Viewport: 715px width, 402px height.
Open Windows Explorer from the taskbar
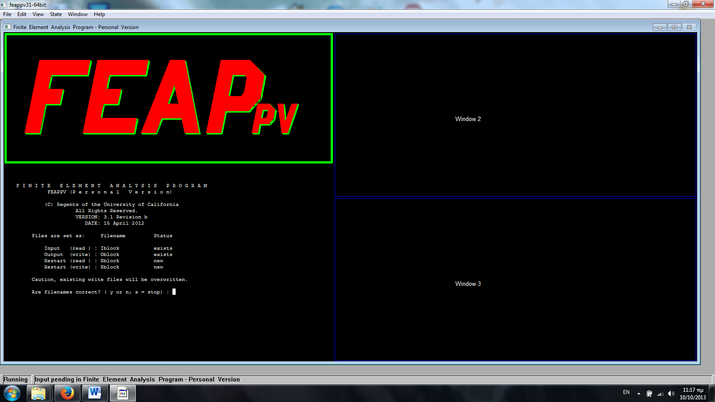pos(38,394)
